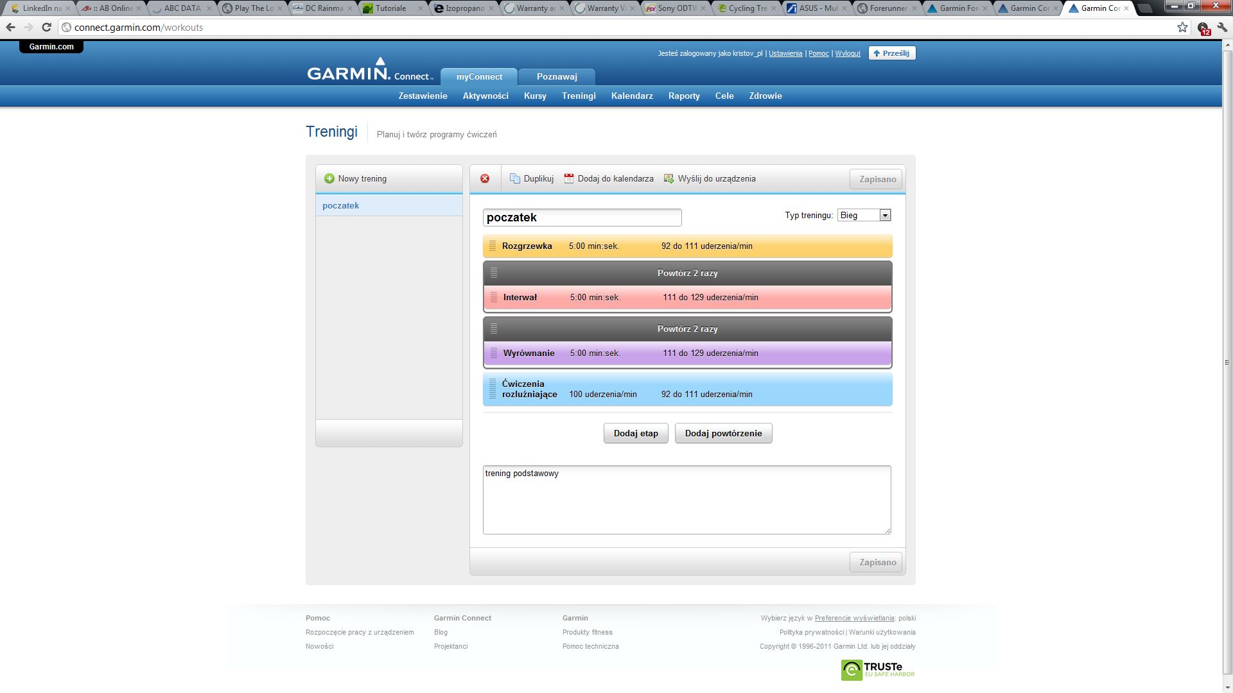Open the Polityka prywatności link

812,633
